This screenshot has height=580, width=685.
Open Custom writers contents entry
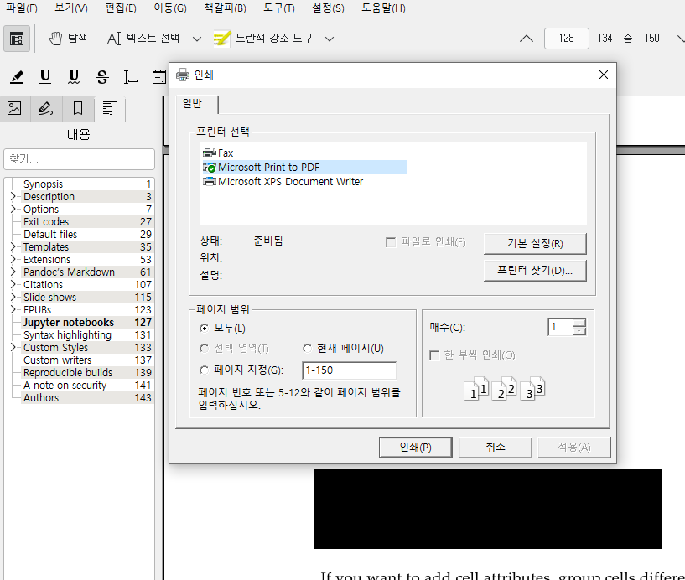click(87, 360)
